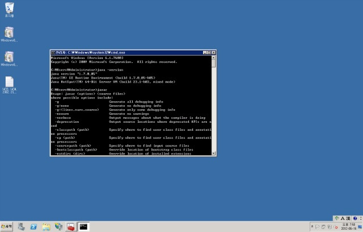Maximize the cmd.exe window
This screenshot has height=232, width=363.
click(x=209, y=53)
